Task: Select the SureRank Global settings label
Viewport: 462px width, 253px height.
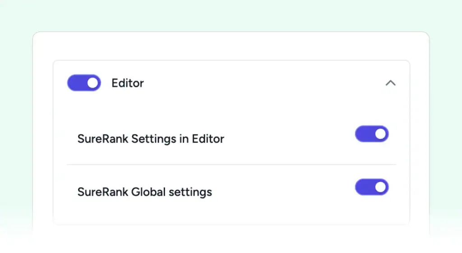Action: click(x=145, y=192)
